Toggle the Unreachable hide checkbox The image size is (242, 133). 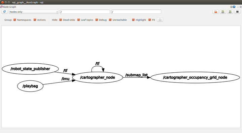110,20
